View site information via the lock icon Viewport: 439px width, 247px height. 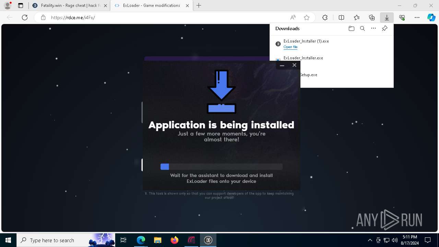tap(43, 17)
